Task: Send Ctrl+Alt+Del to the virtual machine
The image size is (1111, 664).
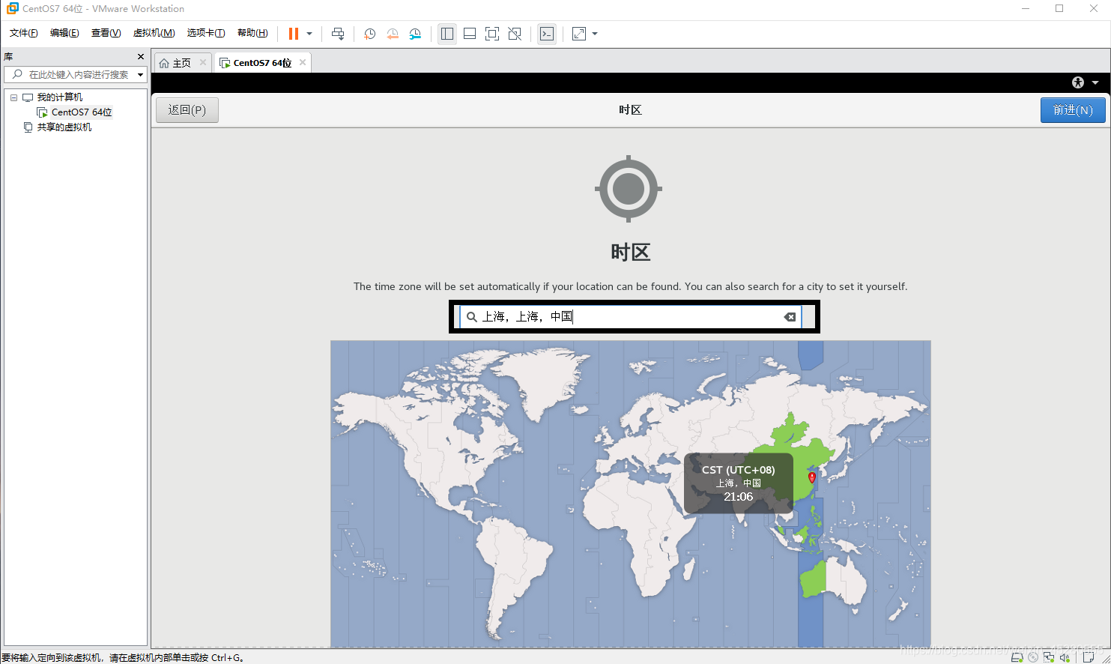Action: click(x=338, y=34)
